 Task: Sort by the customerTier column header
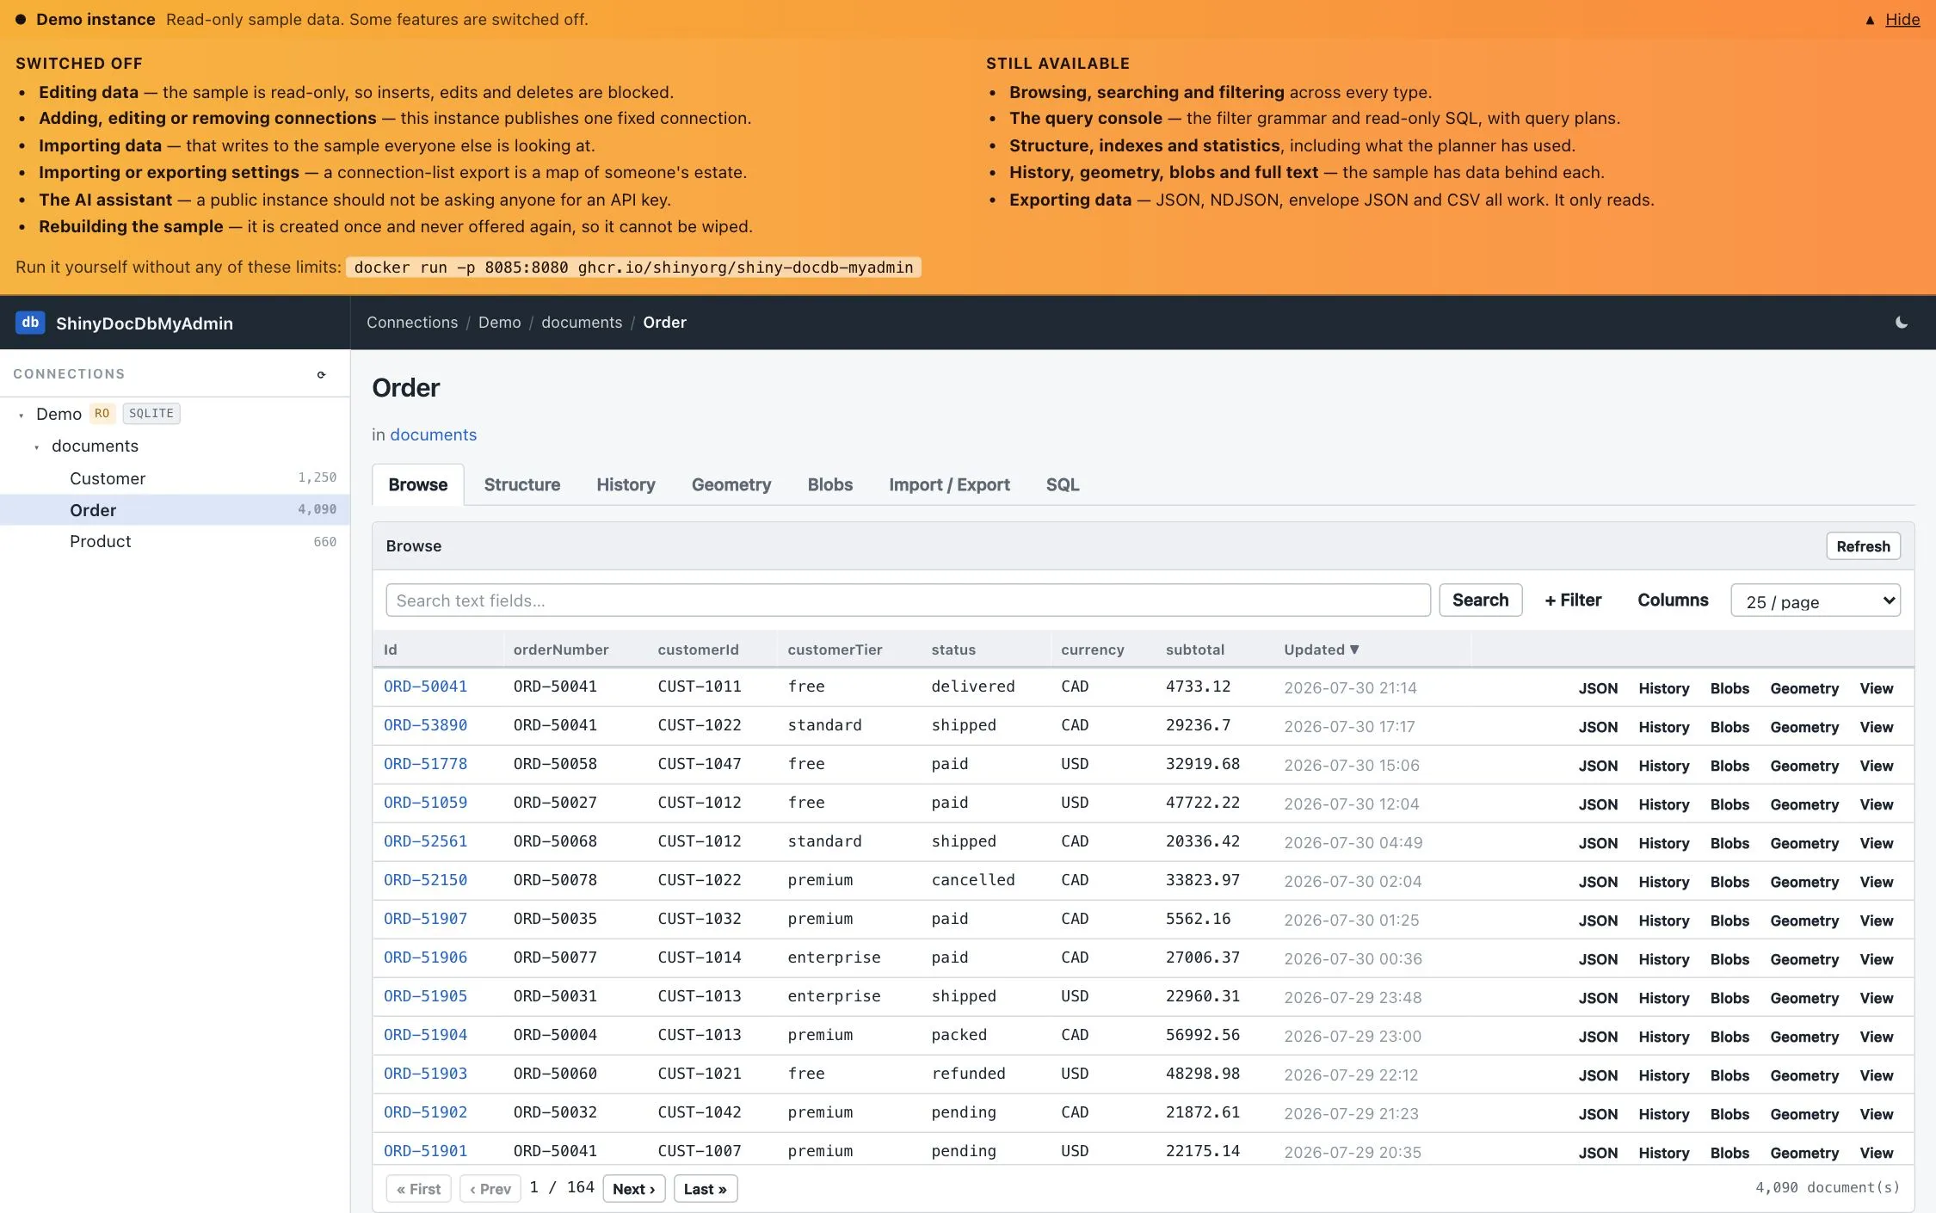(x=835, y=650)
